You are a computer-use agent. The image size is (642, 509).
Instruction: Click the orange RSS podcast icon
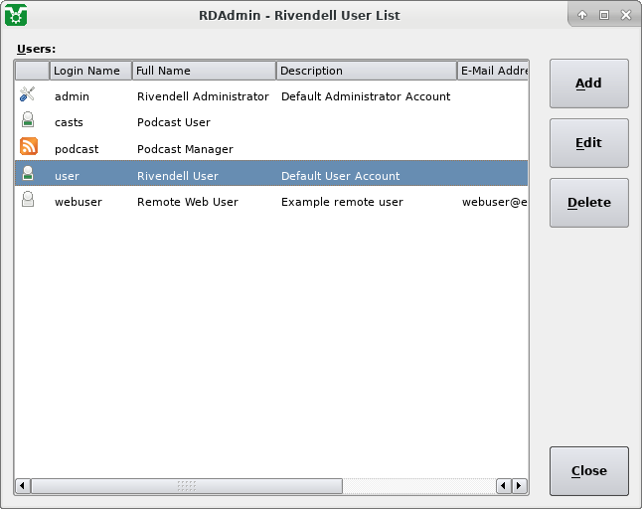(x=29, y=148)
